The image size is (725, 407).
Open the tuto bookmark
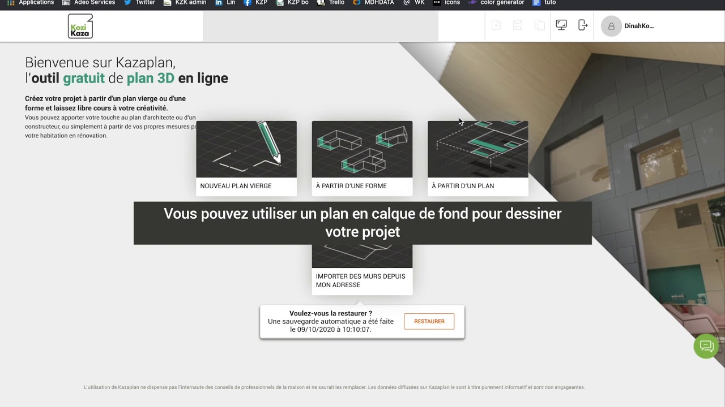click(544, 3)
